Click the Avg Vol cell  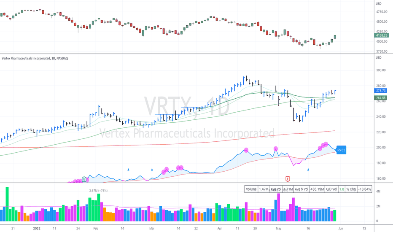pyautogui.click(x=276, y=189)
